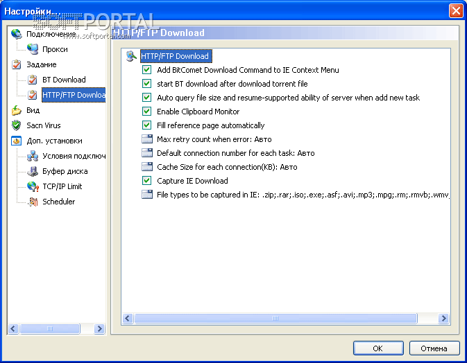
Task: Open Буфер диска settings page
Action: pos(65,171)
